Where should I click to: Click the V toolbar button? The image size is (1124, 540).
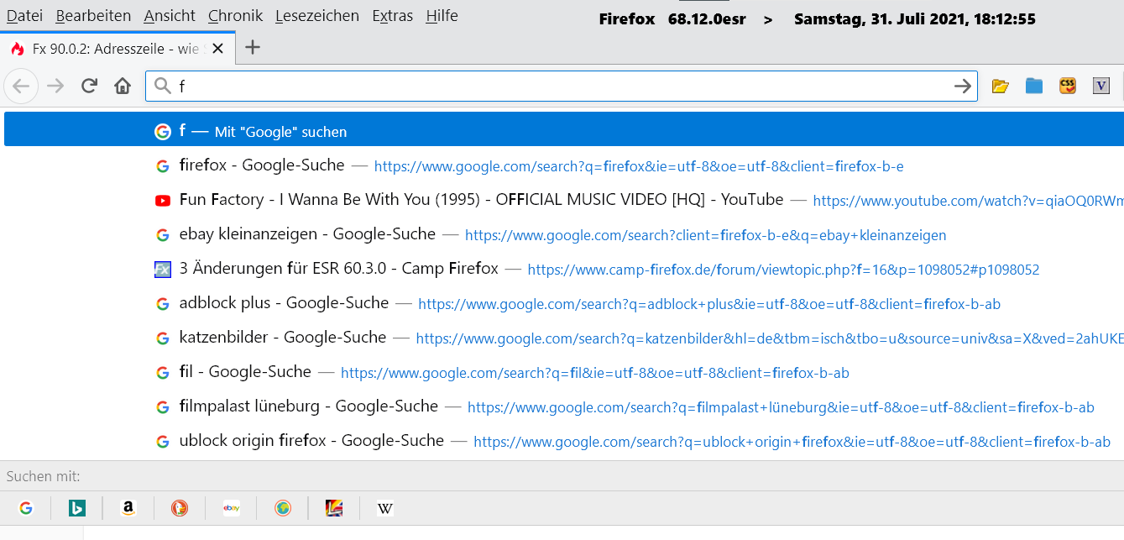(1101, 86)
